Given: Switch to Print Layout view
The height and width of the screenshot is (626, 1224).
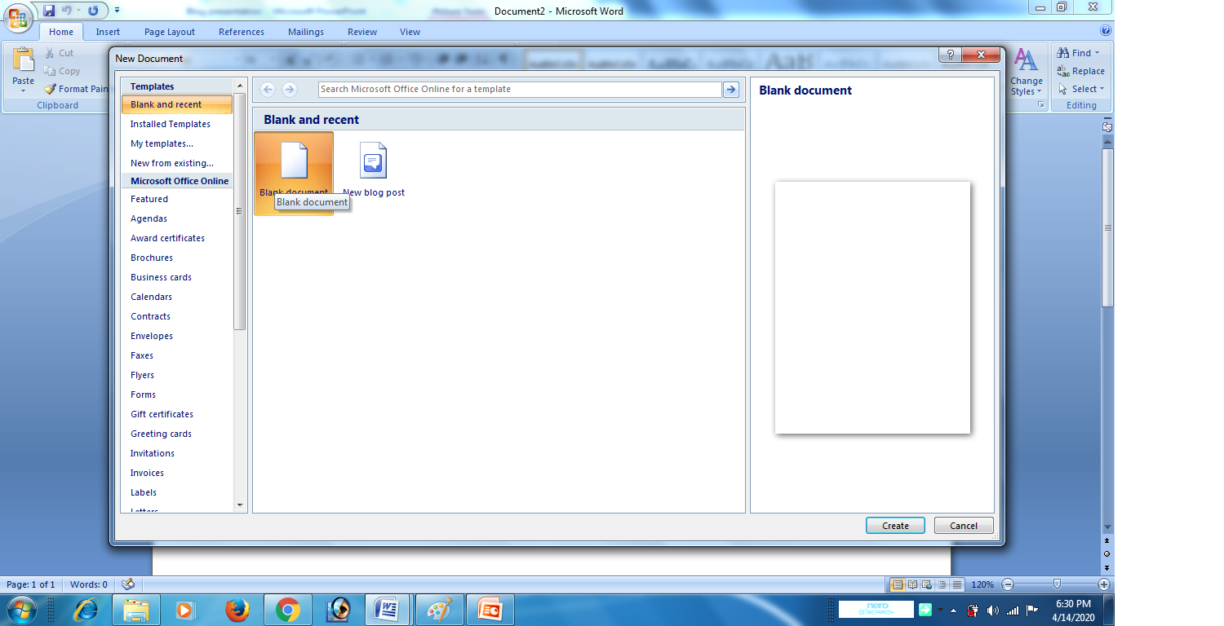Looking at the screenshot, I should coord(898,584).
